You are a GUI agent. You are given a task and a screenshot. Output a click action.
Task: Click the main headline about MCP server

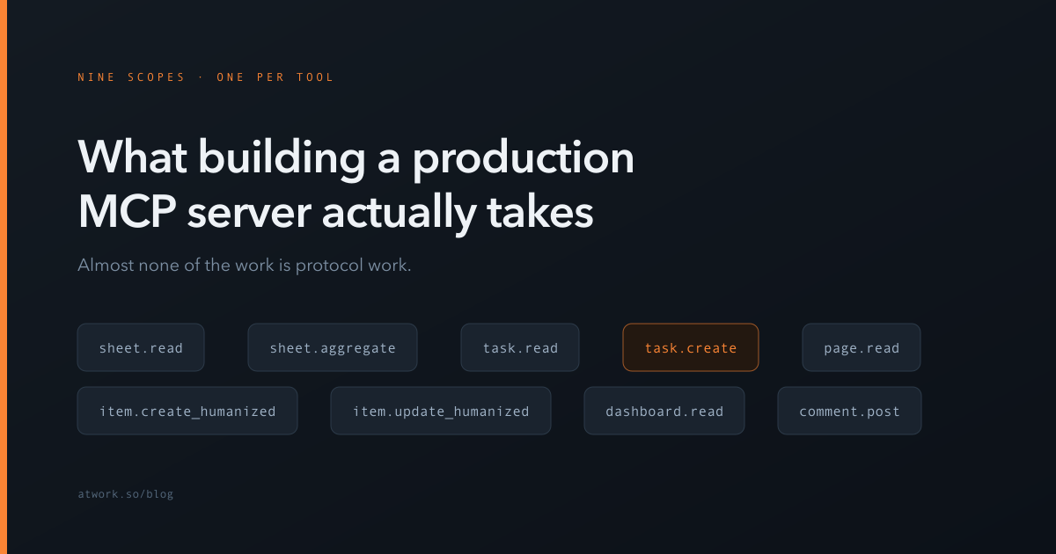(356, 185)
